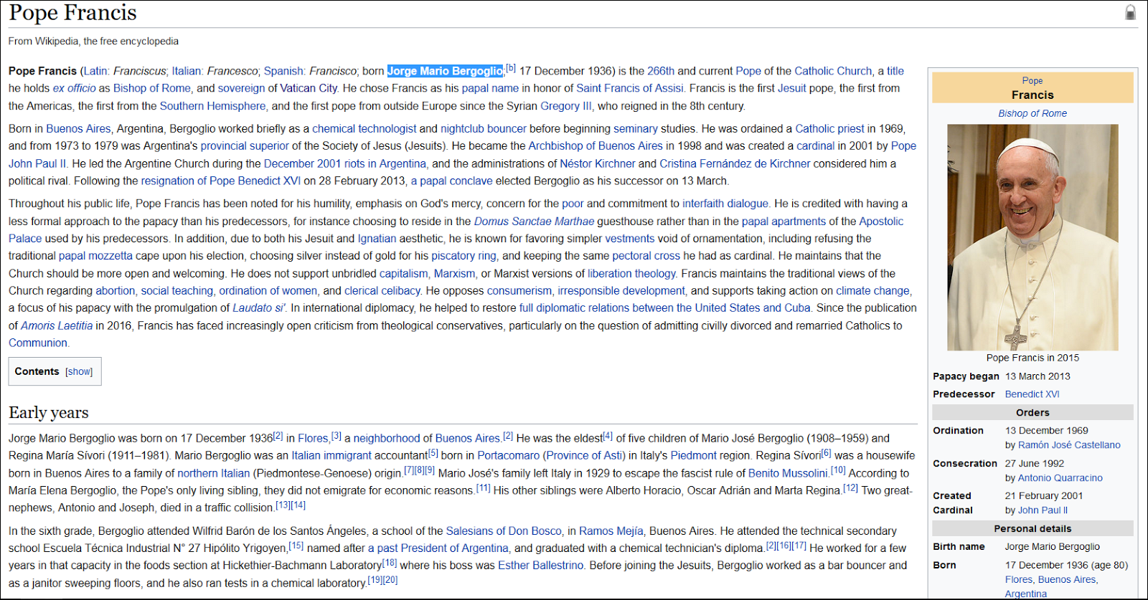The image size is (1148, 600).
Task: Follow the Jesuit link
Action: (792, 88)
